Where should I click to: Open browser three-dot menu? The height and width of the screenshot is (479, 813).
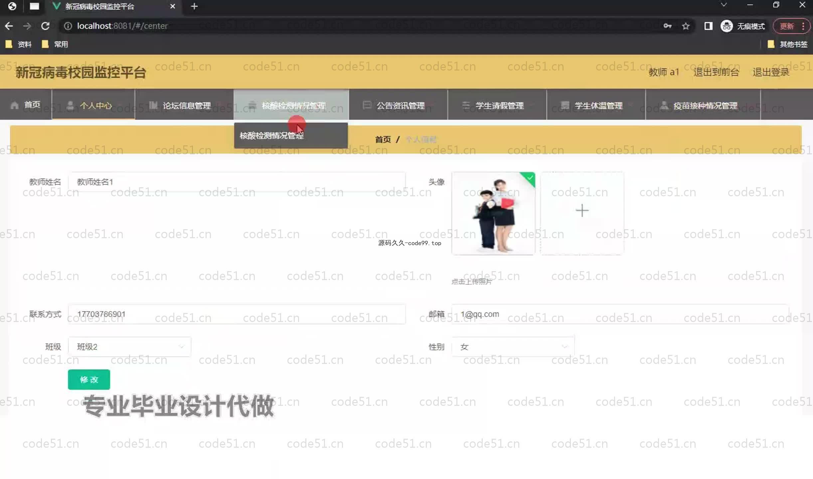tap(803, 26)
